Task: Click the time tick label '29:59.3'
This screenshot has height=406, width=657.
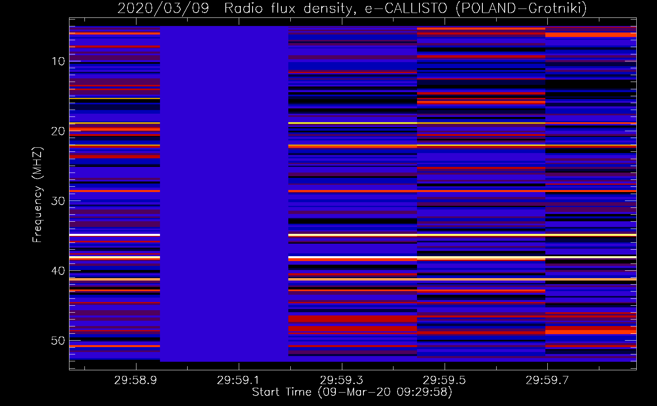Action: click(x=341, y=380)
